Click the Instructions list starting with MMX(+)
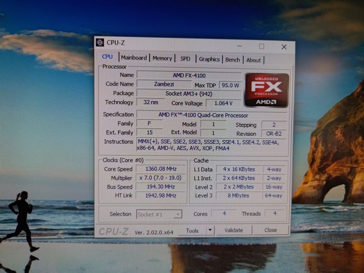The image size is (364, 273). pyautogui.click(x=212, y=145)
